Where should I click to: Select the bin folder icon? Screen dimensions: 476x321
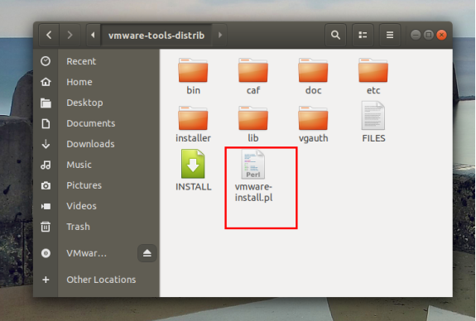click(193, 70)
